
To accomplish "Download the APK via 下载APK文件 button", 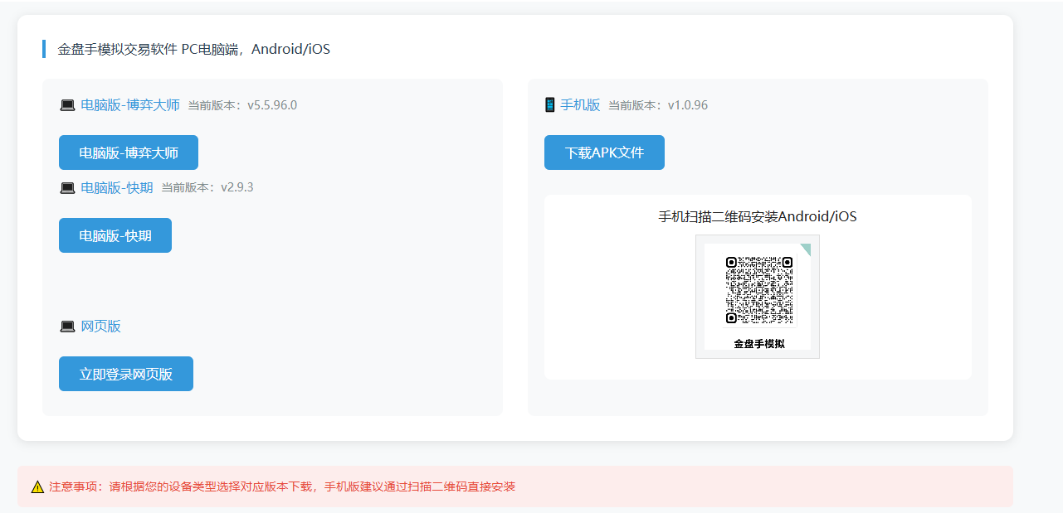I will click(x=604, y=152).
